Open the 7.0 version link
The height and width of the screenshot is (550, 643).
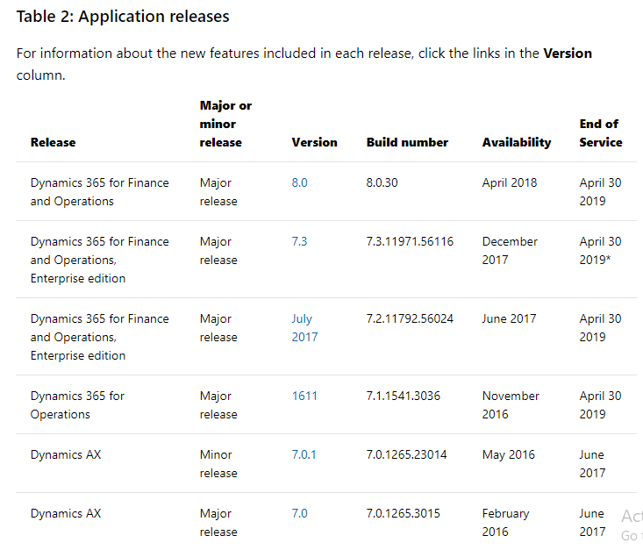pyautogui.click(x=299, y=513)
